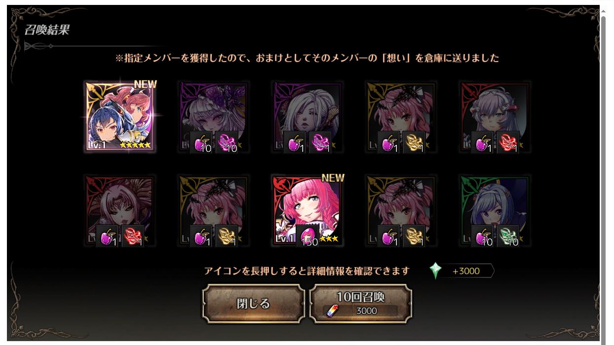Click the apple icon on first bottom-row card
614x345 pixels.
tap(107, 237)
